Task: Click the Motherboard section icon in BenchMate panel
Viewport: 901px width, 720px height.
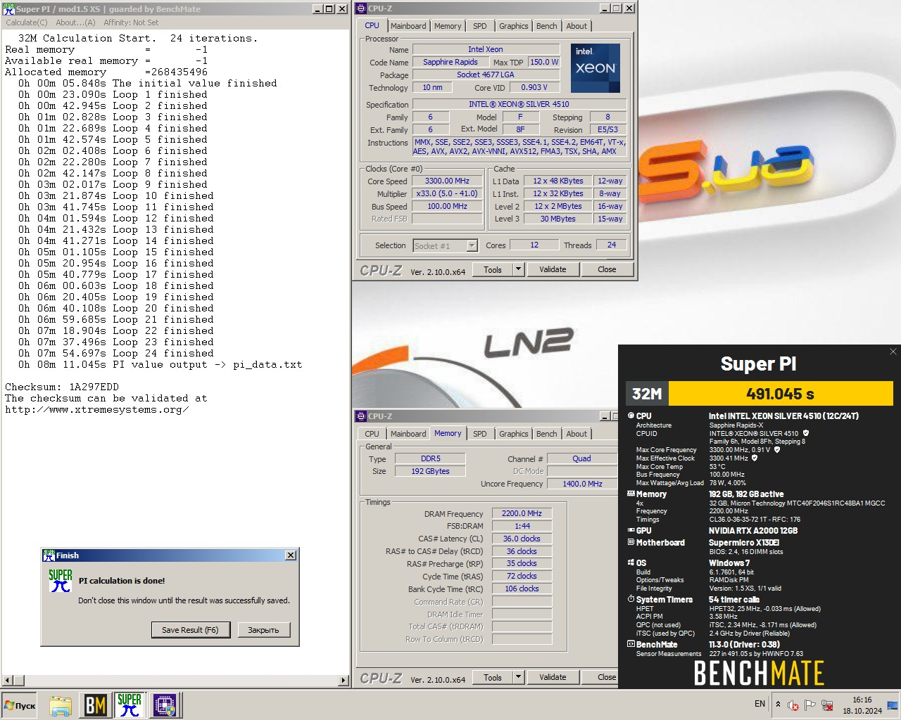Action: pos(631,542)
